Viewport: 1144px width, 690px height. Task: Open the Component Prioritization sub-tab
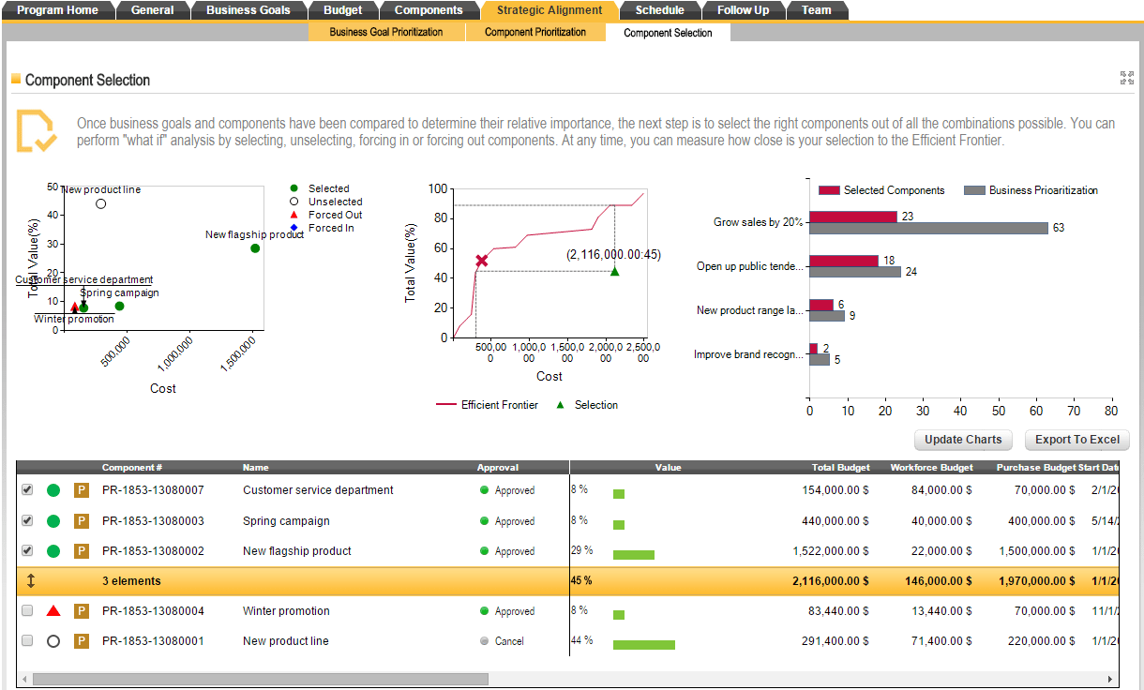click(x=535, y=31)
